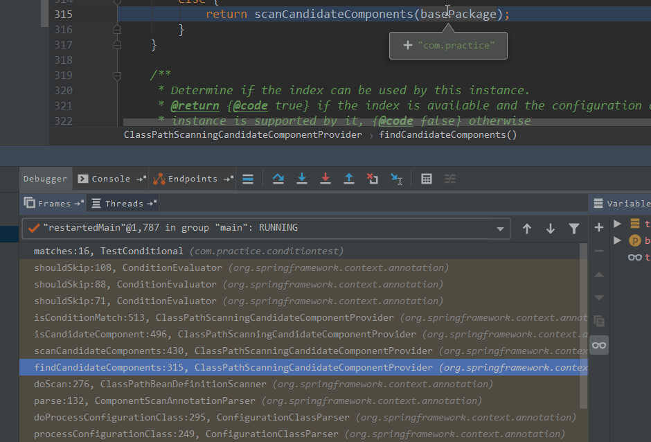The image size is (651, 442).
Task: Toggle the frames filter funnel icon
Action: click(x=573, y=229)
